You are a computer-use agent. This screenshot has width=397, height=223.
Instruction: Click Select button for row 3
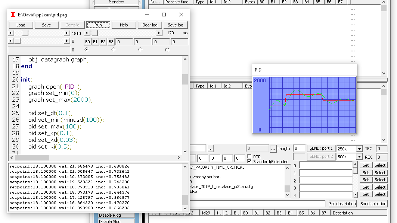click(380, 187)
